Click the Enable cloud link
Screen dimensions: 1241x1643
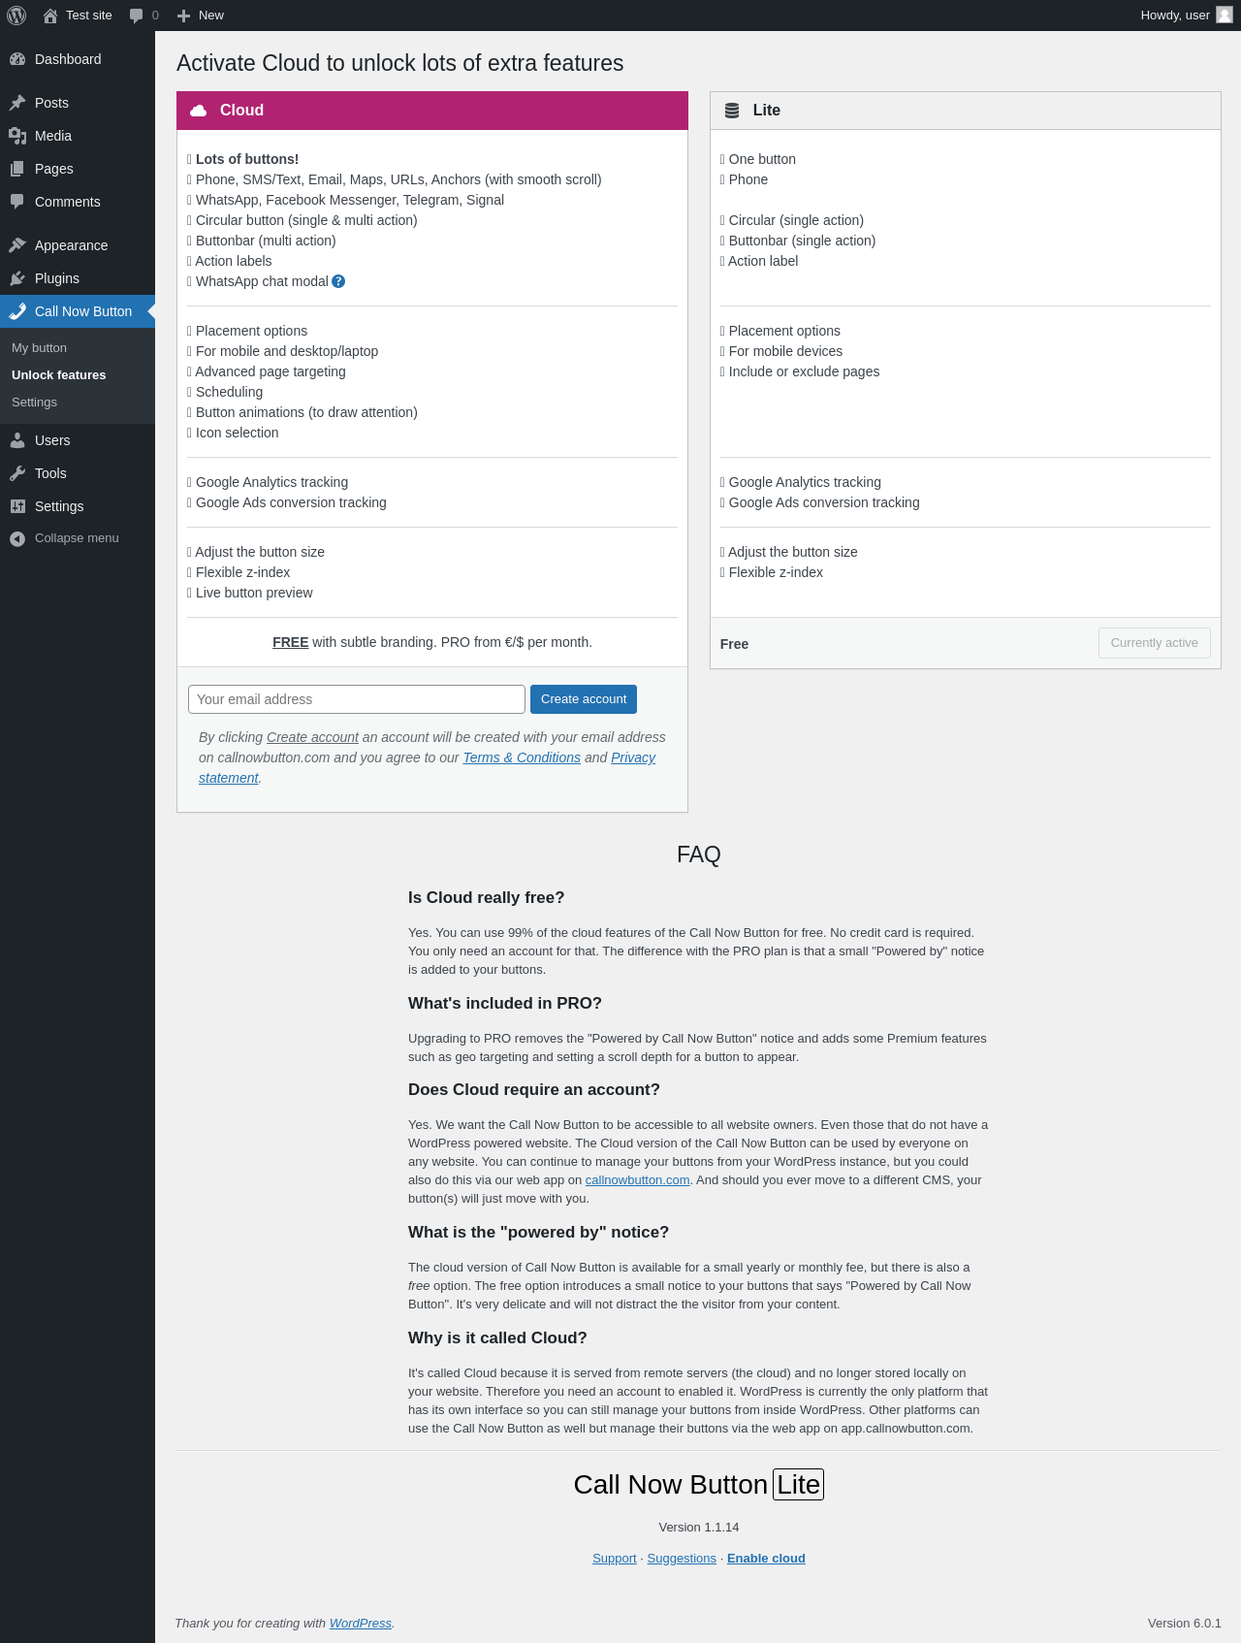tap(766, 1559)
